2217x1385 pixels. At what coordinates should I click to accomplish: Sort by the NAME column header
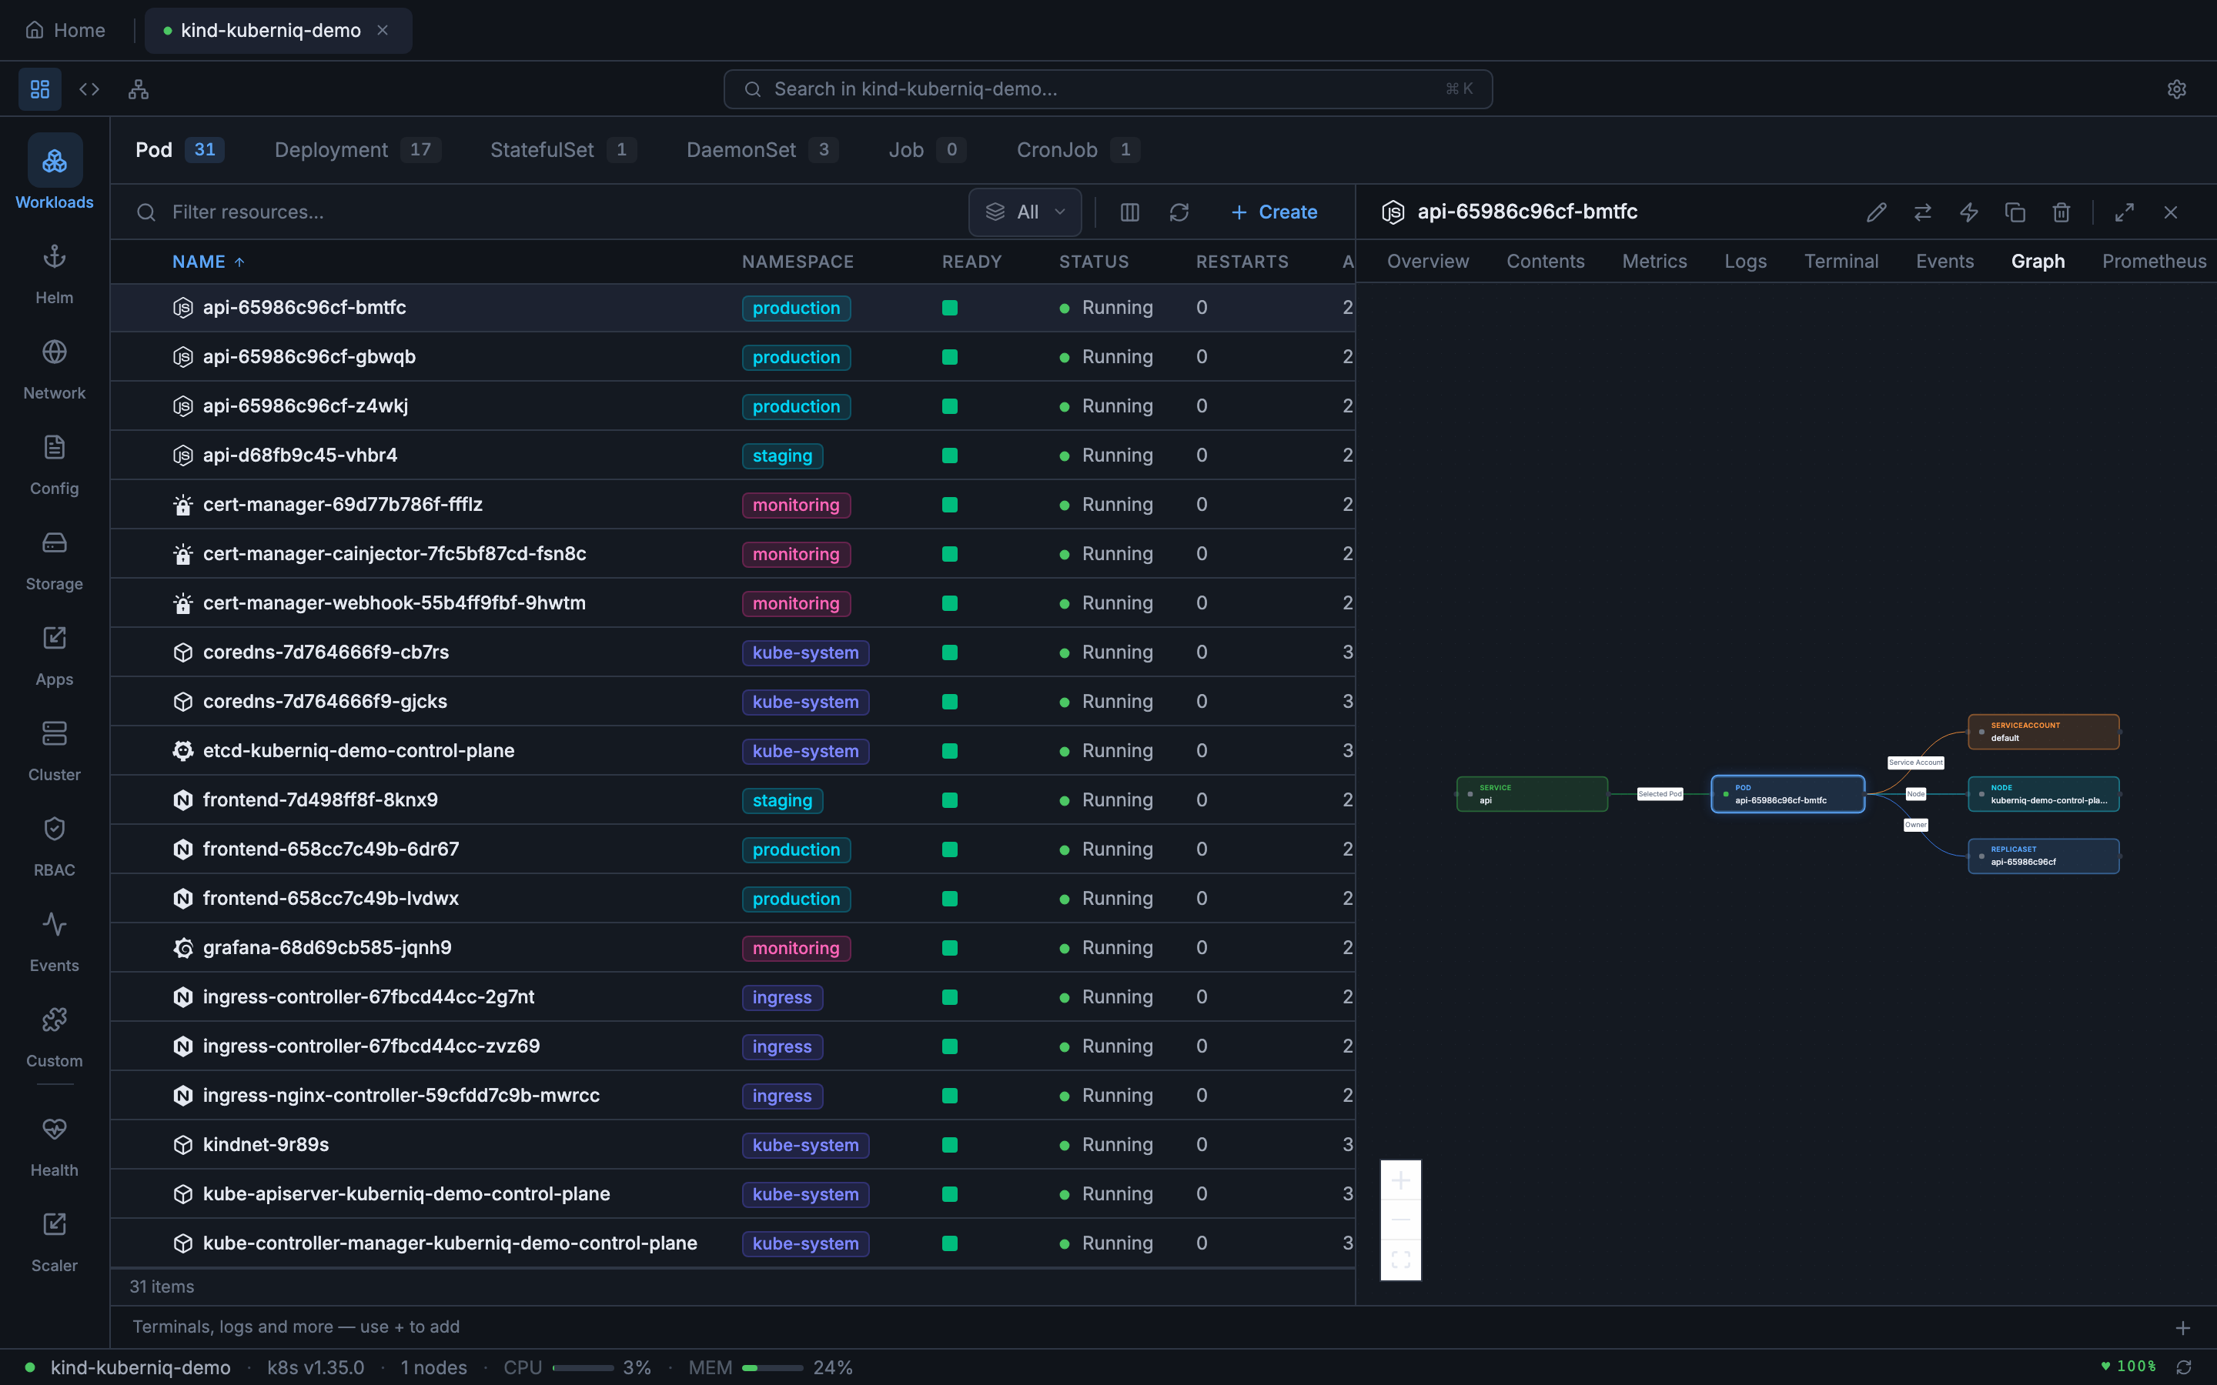click(199, 262)
